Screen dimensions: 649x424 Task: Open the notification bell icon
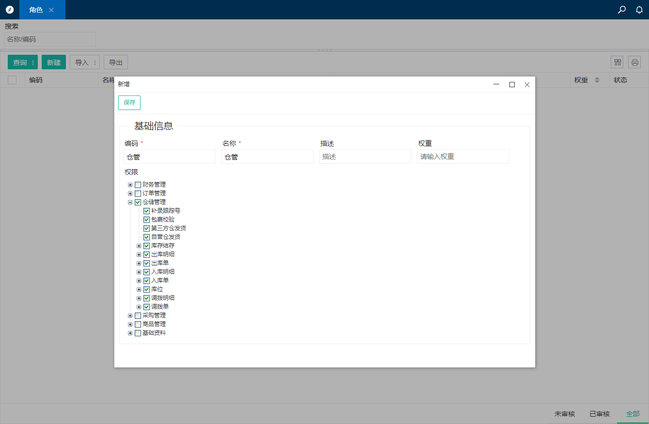(x=639, y=10)
